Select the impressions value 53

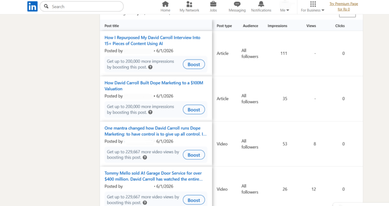(285, 144)
